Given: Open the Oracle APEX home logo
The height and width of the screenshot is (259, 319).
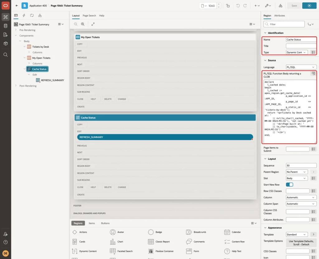Looking at the screenshot, I should [x=6, y=6].
